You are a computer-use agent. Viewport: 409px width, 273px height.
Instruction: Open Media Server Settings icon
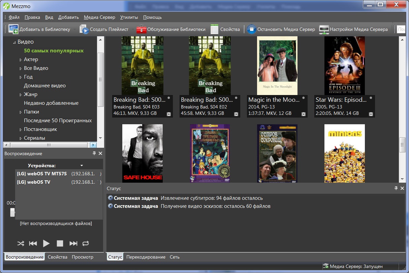tap(324, 29)
